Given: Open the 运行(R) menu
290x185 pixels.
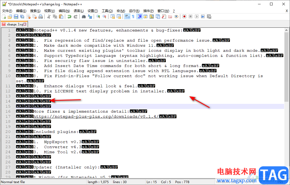Looking at the screenshot, I should click(134, 11).
